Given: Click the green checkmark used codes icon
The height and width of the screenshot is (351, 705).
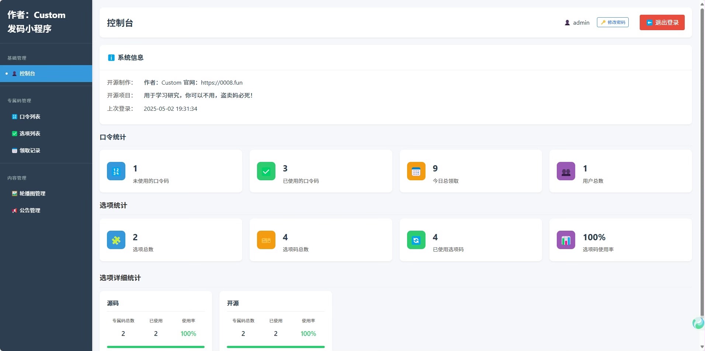Looking at the screenshot, I should coord(266,171).
